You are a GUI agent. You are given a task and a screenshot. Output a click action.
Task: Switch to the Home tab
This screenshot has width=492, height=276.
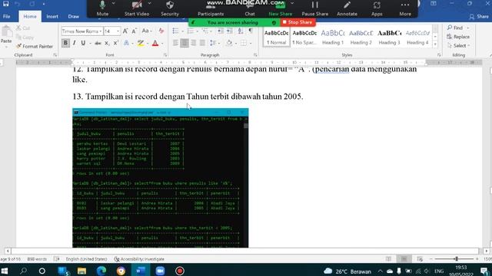(30, 16)
